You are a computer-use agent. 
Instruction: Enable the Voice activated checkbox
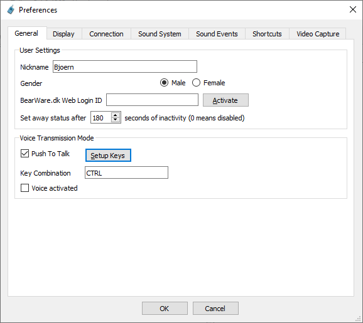pyautogui.click(x=24, y=188)
